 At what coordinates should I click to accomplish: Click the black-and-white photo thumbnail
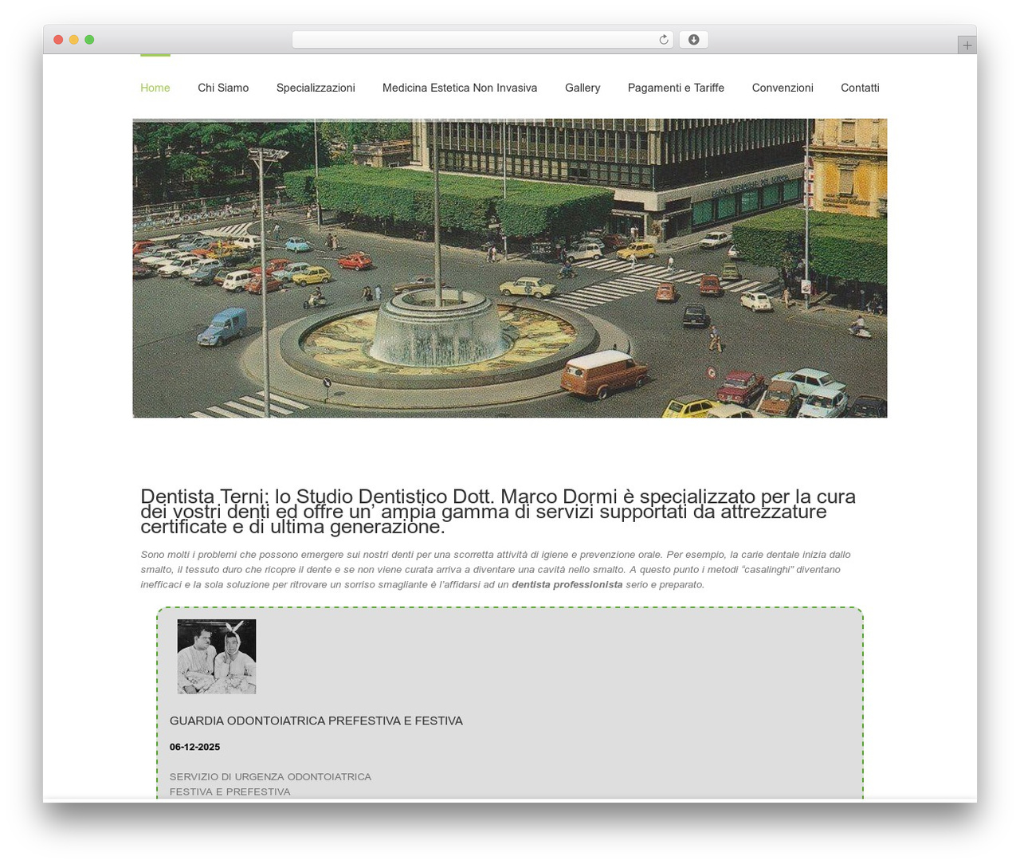click(217, 657)
